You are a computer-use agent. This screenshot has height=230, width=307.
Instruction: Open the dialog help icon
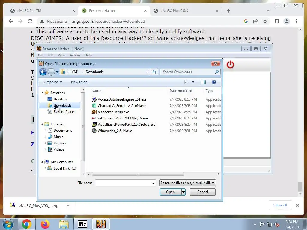214,82
